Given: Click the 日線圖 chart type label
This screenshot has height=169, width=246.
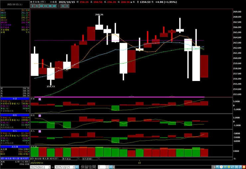Looking at the screenshot, I should tap(53, 2).
